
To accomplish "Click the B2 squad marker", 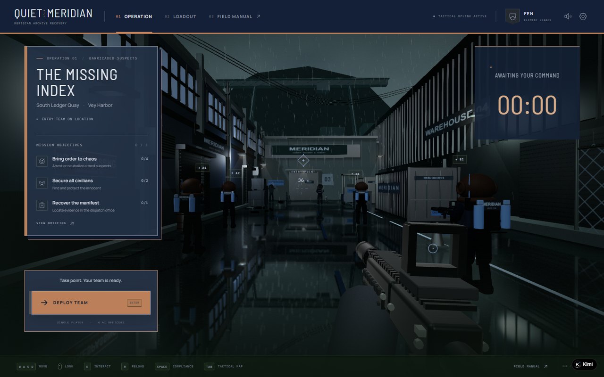I will tap(459, 159).
